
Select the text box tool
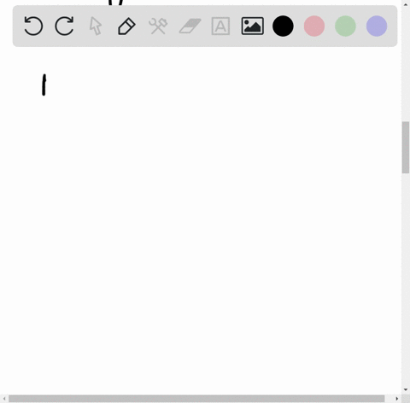(x=220, y=26)
